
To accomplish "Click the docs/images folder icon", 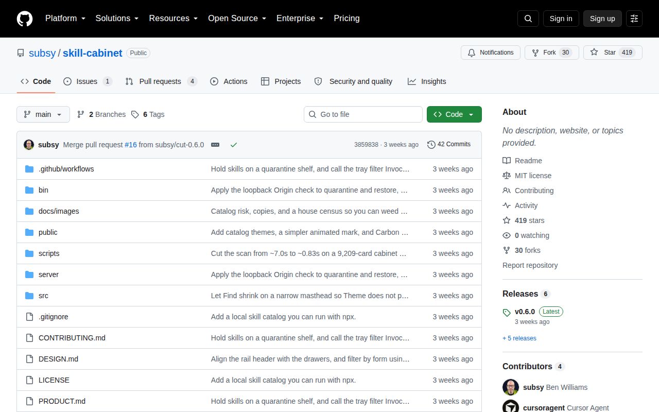I will (29, 211).
